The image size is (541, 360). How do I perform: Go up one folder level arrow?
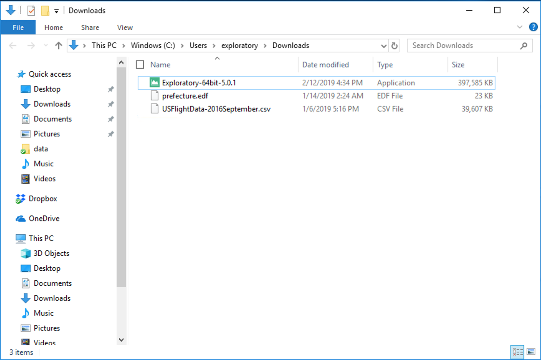click(x=59, y=45)
